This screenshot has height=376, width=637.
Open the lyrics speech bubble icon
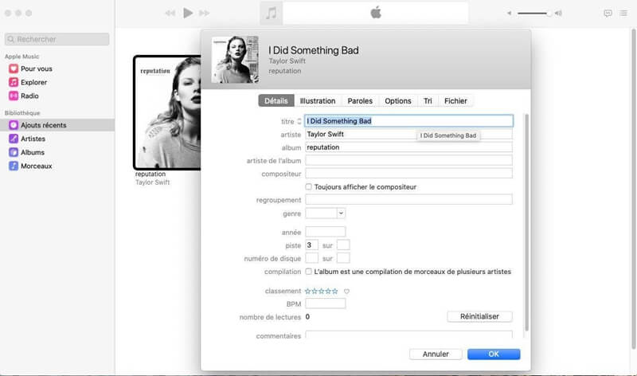(608, 14)
